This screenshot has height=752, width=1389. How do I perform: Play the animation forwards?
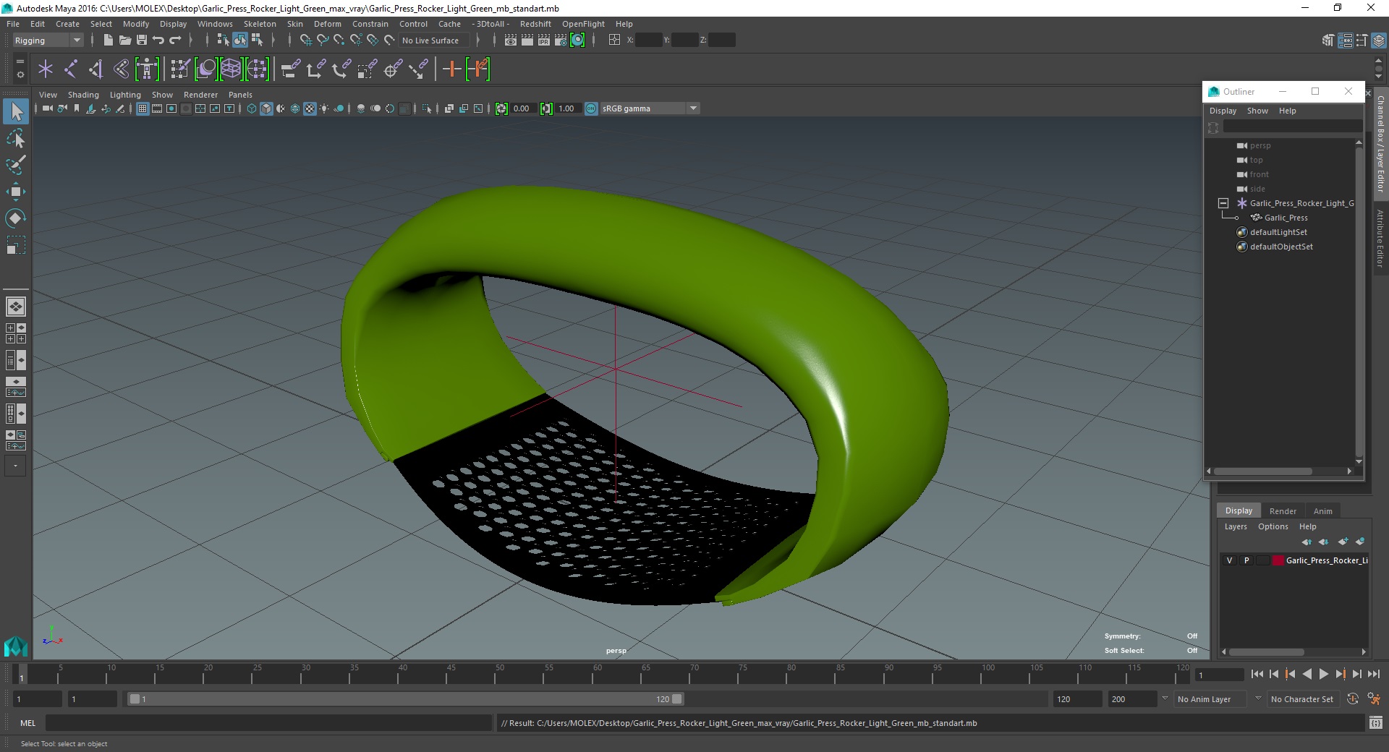click(1323, 674)
